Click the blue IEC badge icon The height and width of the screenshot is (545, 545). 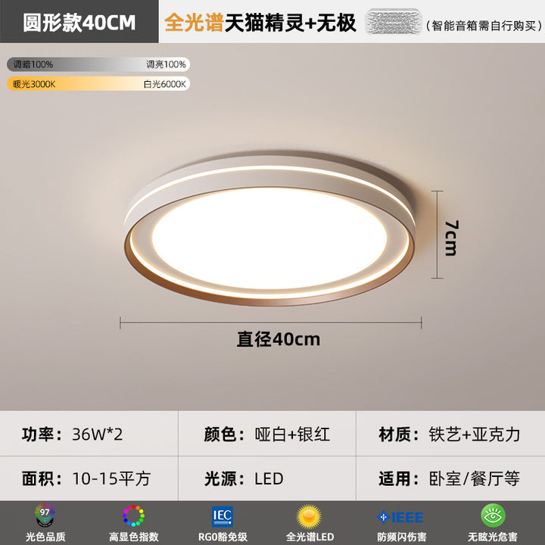pyautogui.click(x=223, y=516)
